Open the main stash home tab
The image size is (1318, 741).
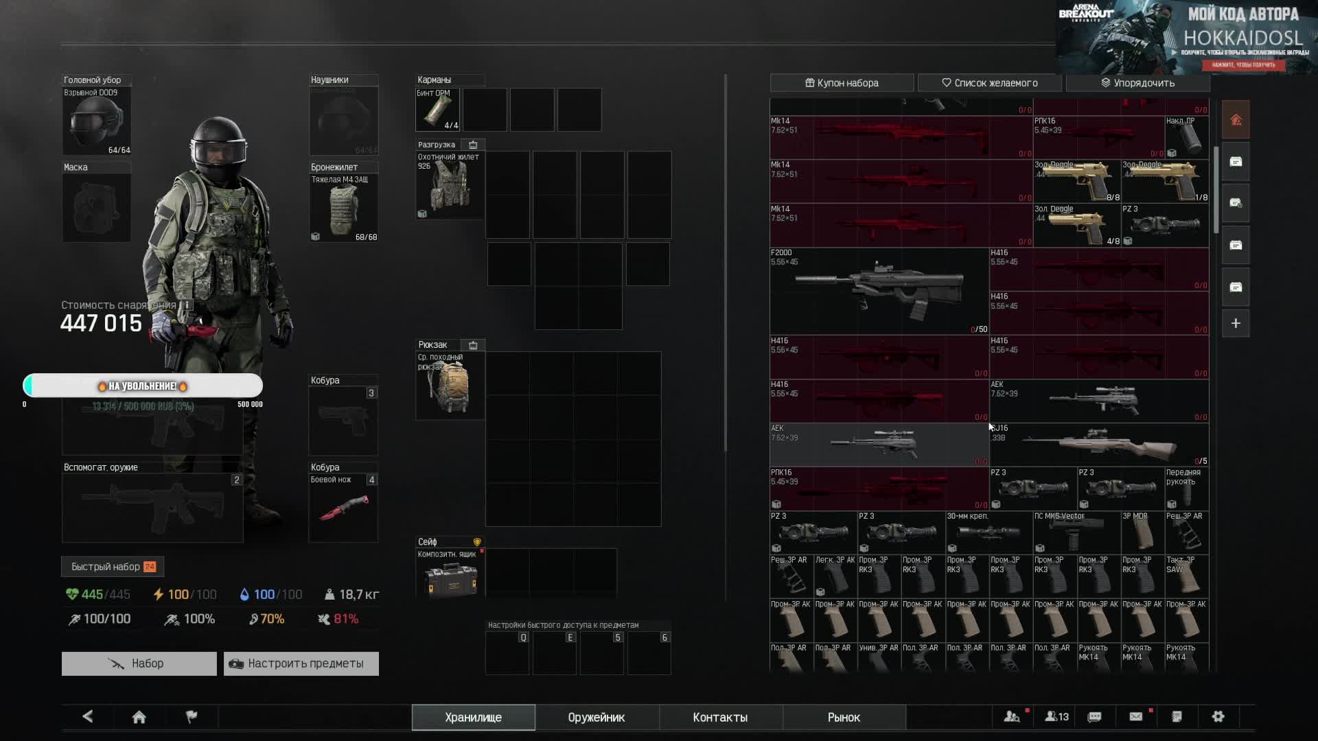[1236, 120]
